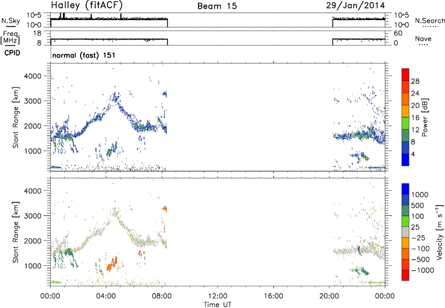This screenshot has height=308, width=445.
Task: Click the '4' label on the Power colorbar
Action: click(413, 154)
